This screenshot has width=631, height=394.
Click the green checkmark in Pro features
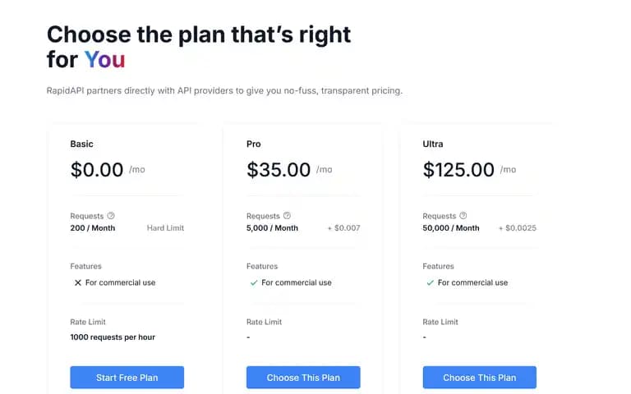click(254, 282)
